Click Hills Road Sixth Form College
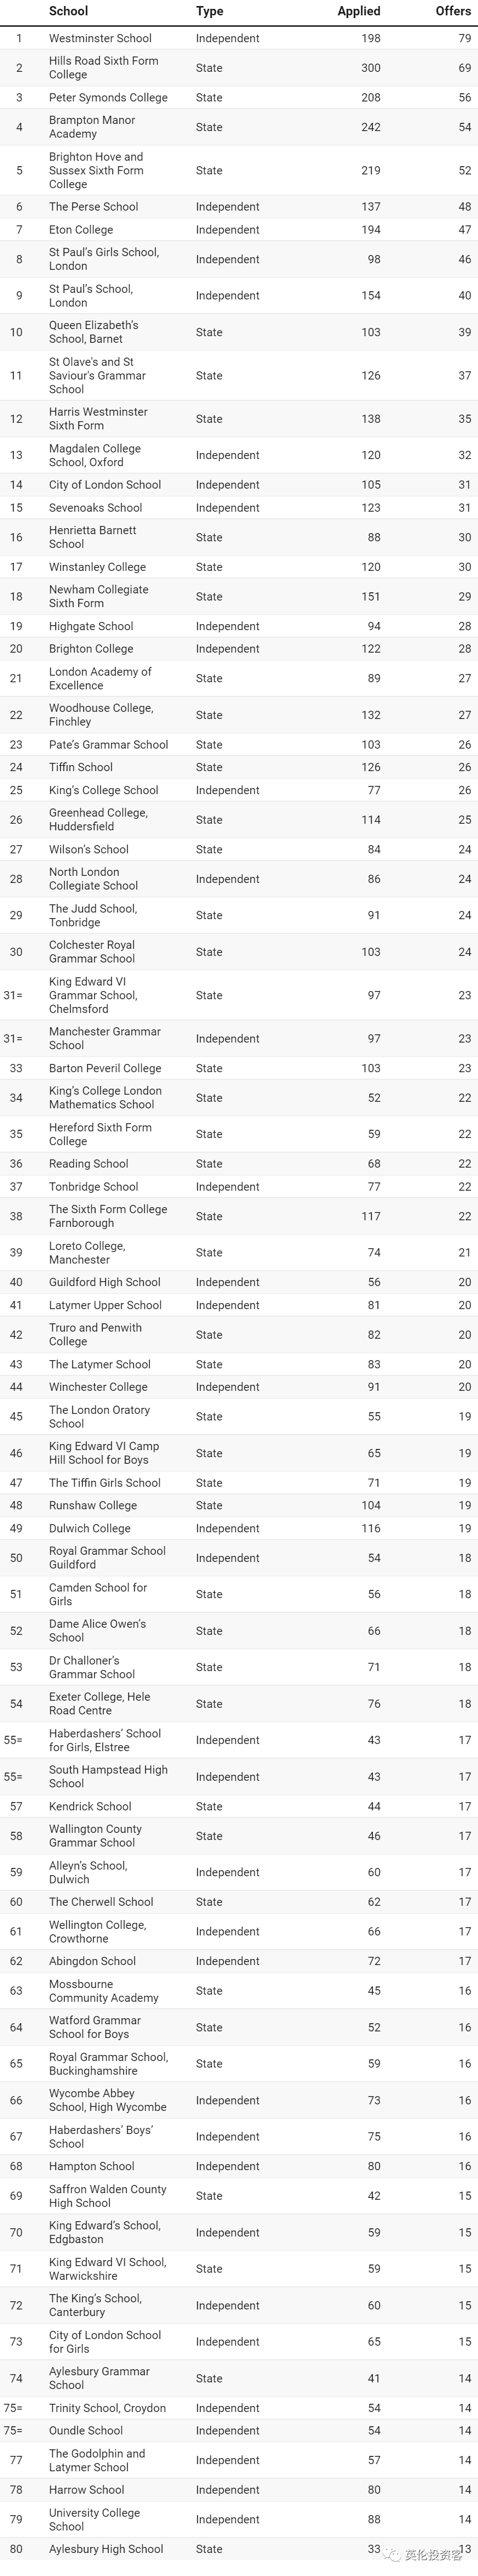 coord(104,67)
